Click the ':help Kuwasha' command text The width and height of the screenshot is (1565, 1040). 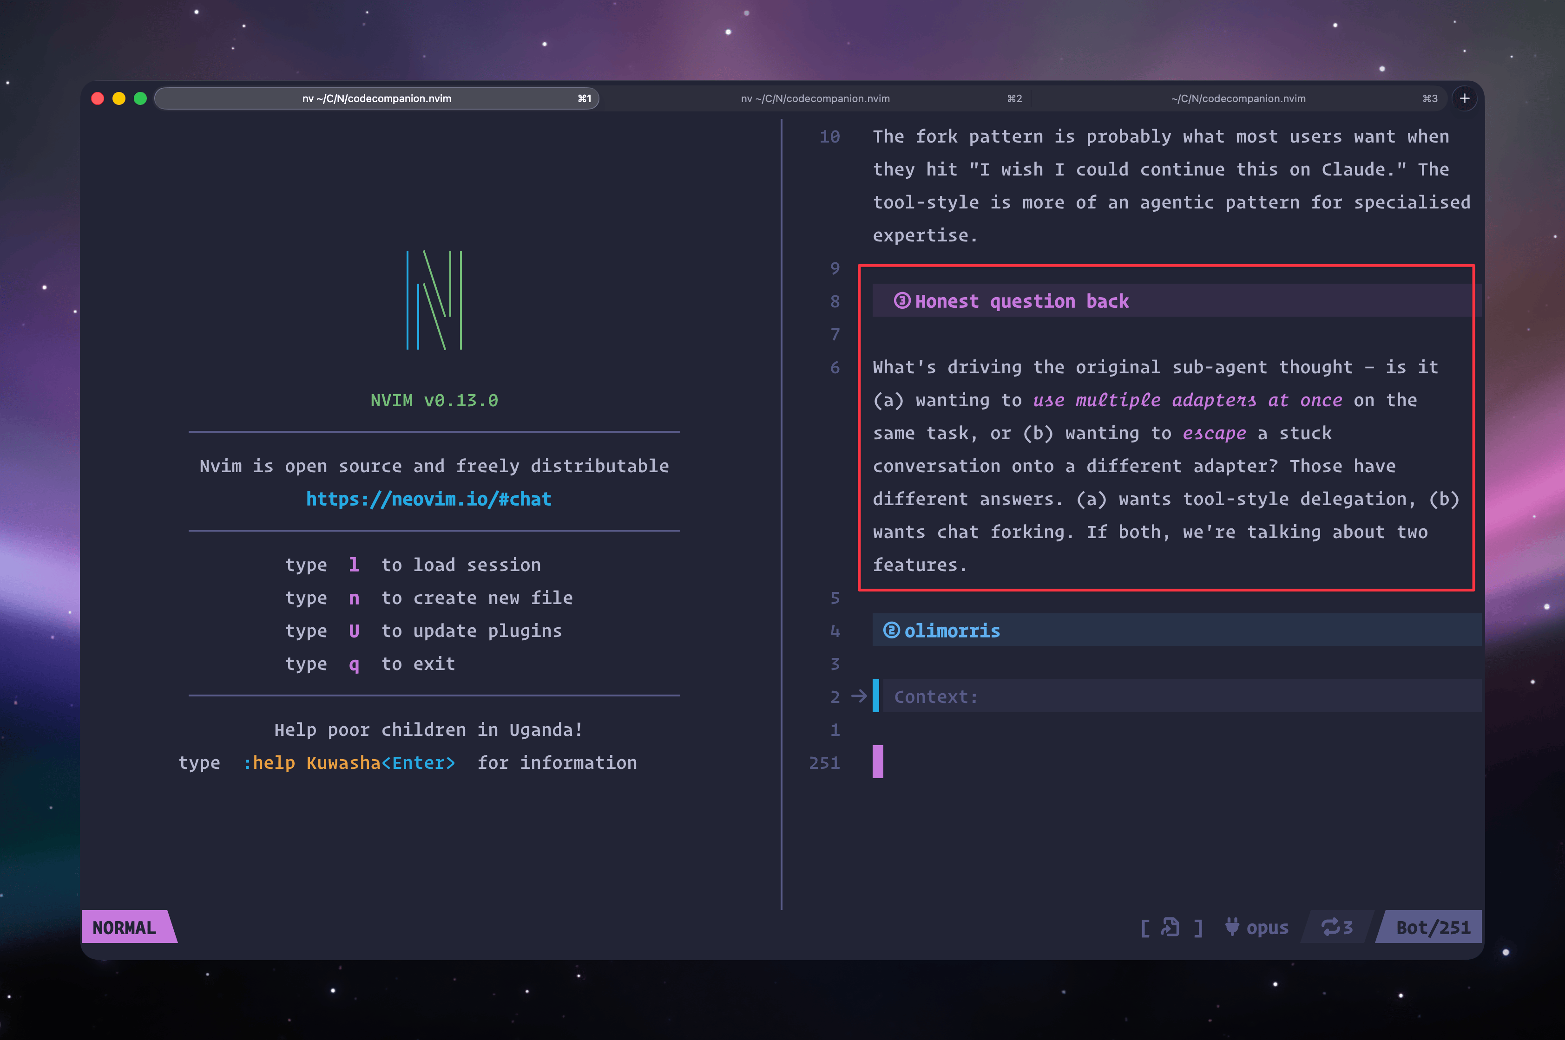[x=312, y=763]
